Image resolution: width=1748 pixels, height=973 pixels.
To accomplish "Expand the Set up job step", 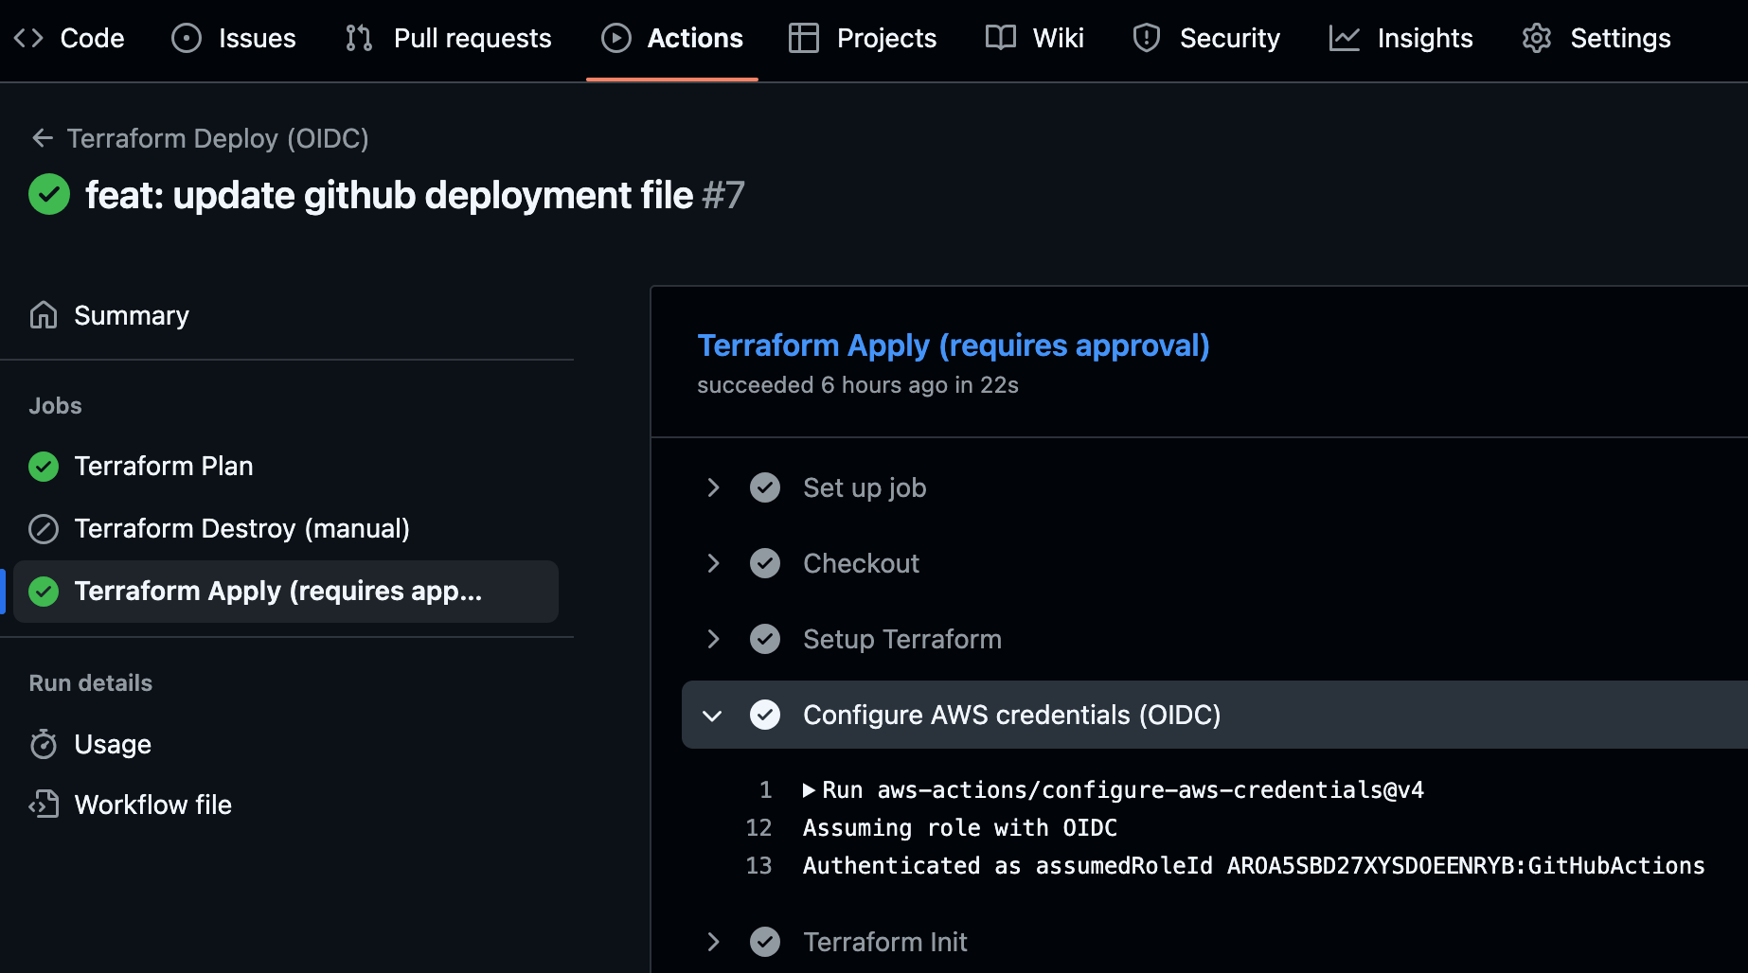I will pos(714,487).
